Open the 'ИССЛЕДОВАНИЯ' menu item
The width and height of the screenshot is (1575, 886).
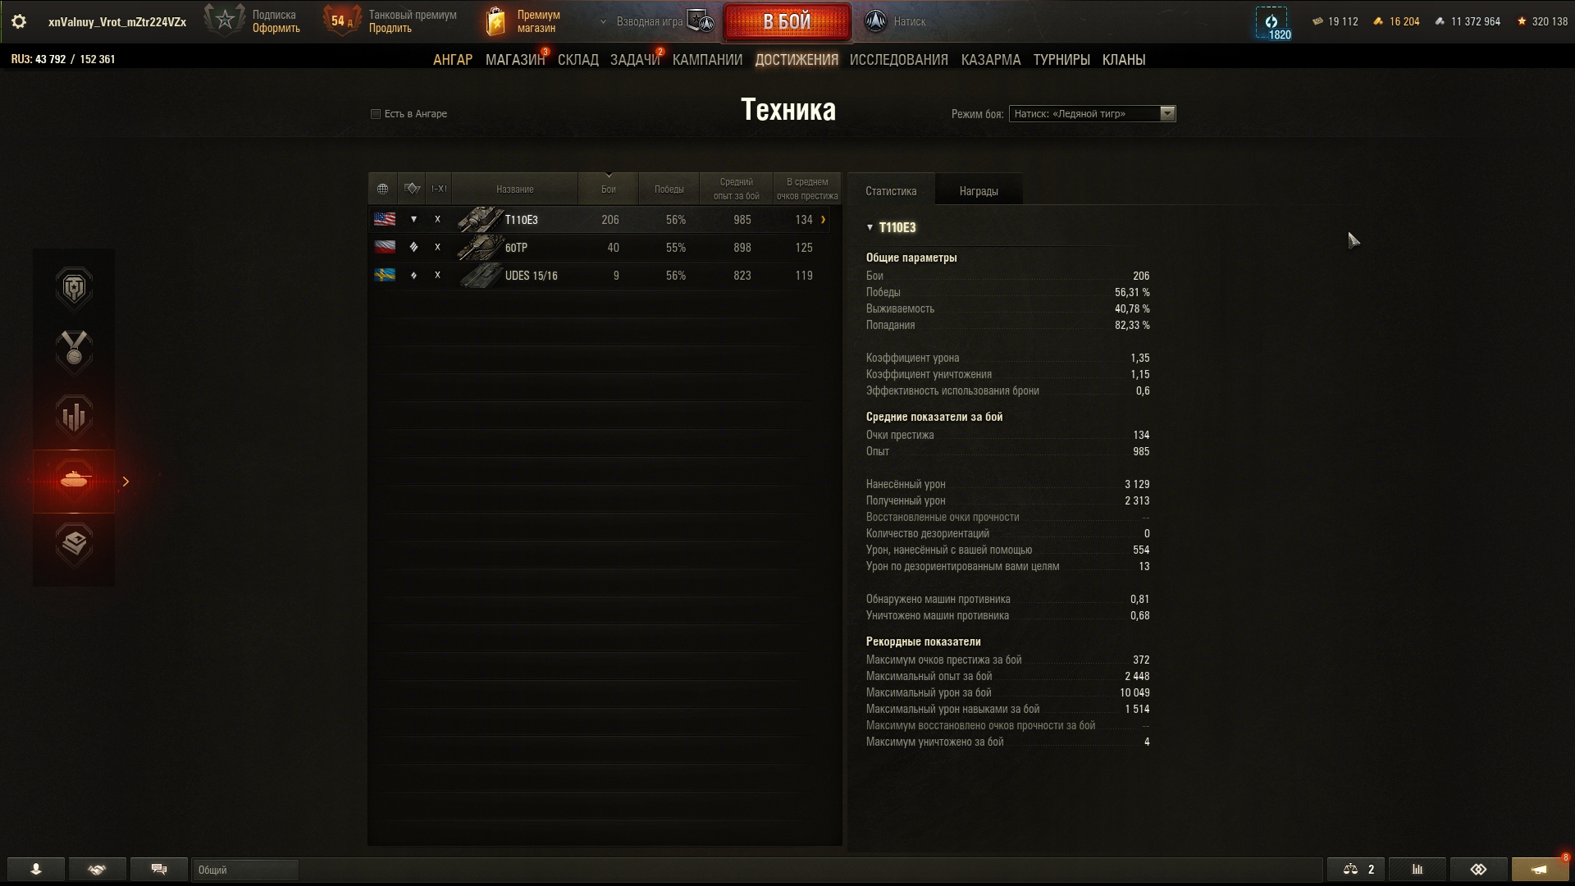[x=898, y=60]
